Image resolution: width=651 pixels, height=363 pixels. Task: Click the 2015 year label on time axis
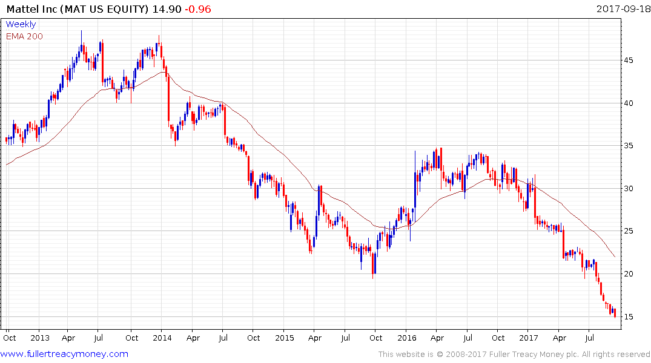pyautogui.click(x=285, y=338)
